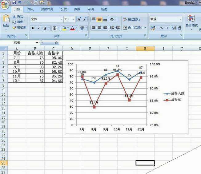Open font group dialog launcher
The image size is (201, 174).
tap(86, 35)
